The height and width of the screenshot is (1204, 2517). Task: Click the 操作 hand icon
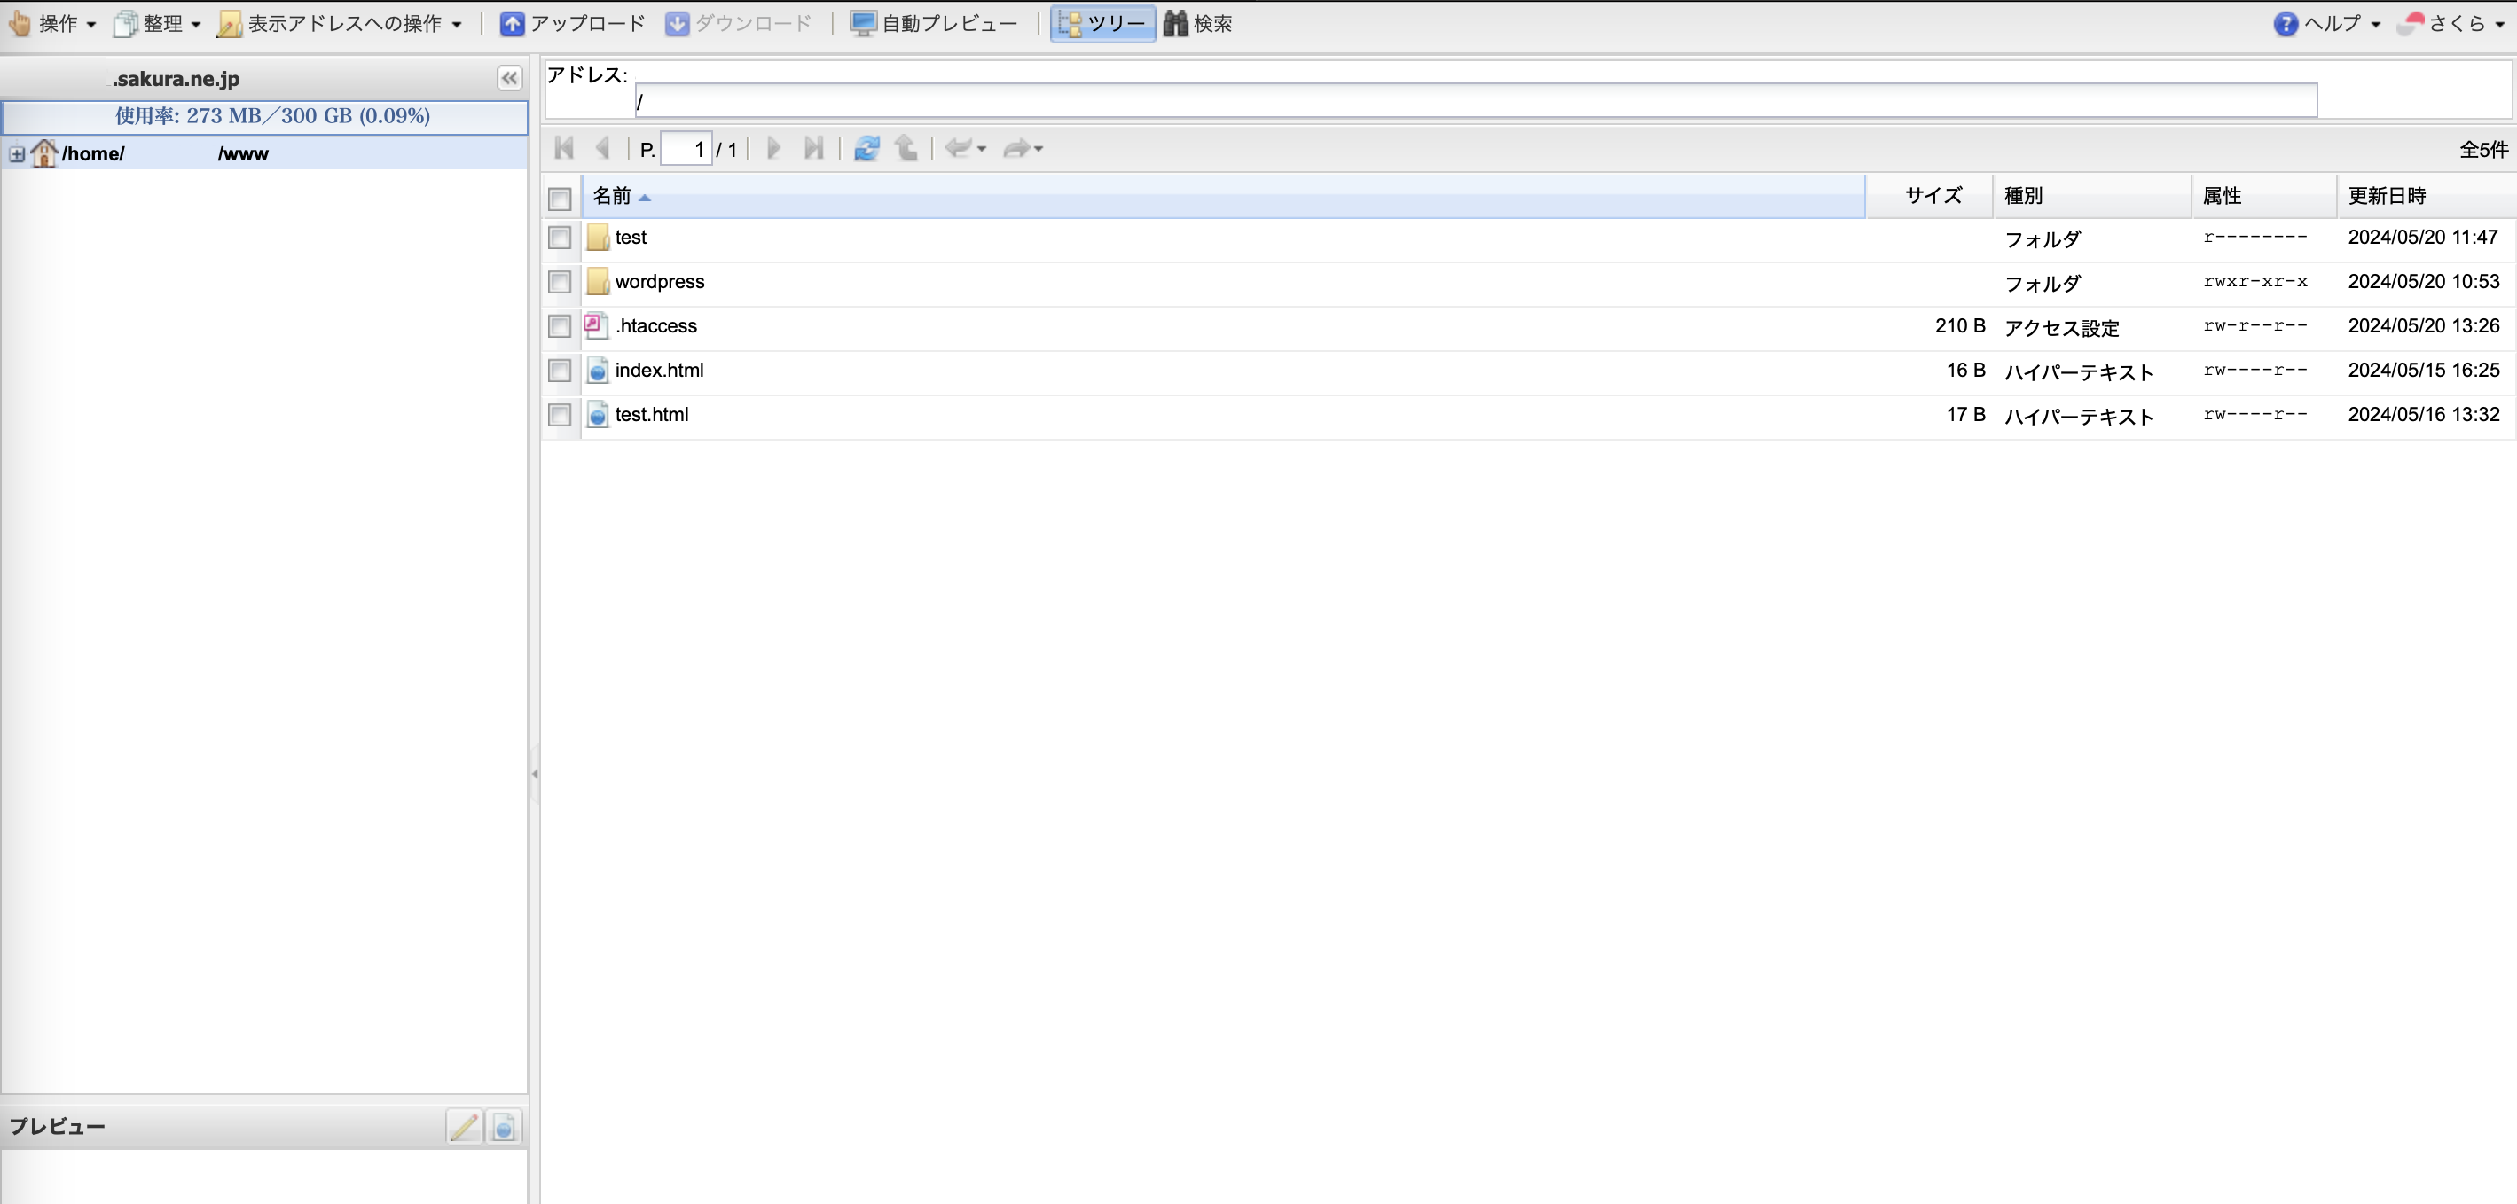pyautogui.click(x=20, y=23)
